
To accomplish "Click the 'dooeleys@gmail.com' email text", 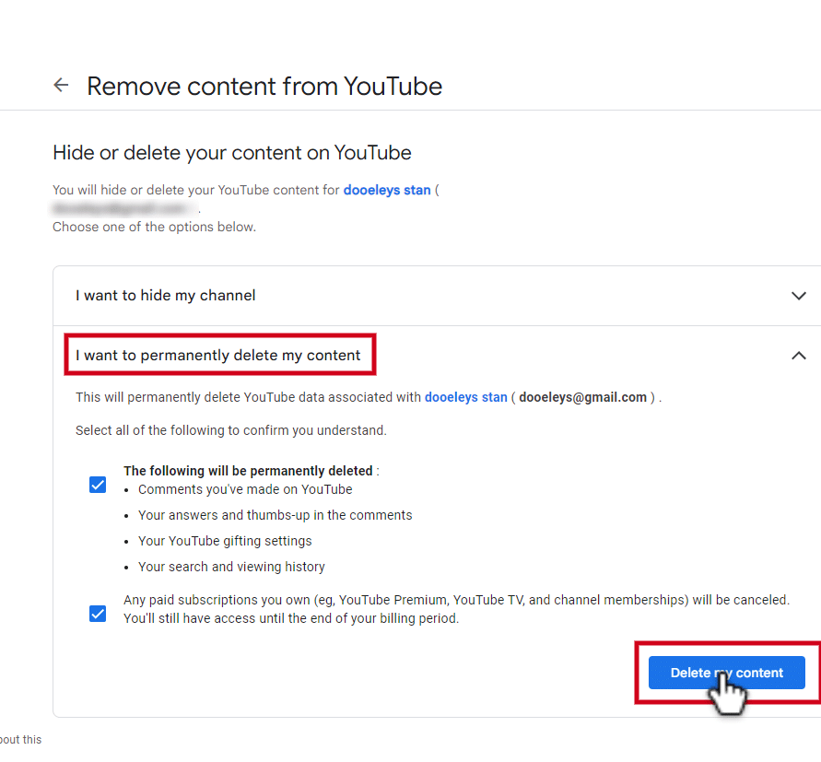I will click(582, 397).
